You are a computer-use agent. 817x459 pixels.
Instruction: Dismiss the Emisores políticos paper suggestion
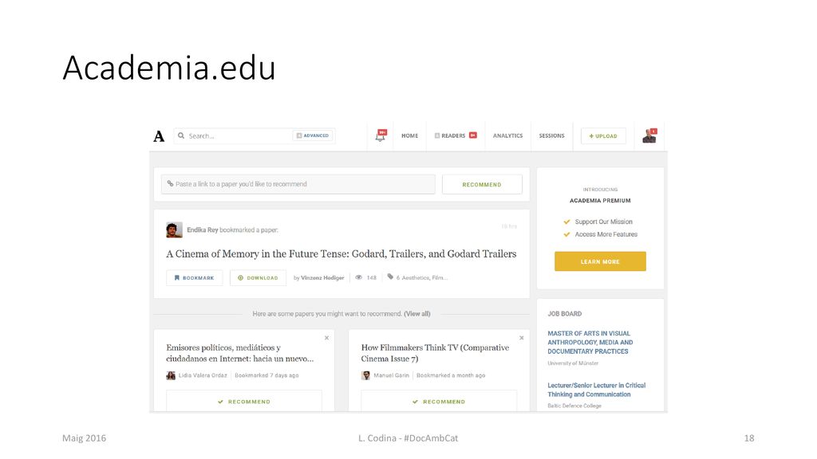[326, 338]
